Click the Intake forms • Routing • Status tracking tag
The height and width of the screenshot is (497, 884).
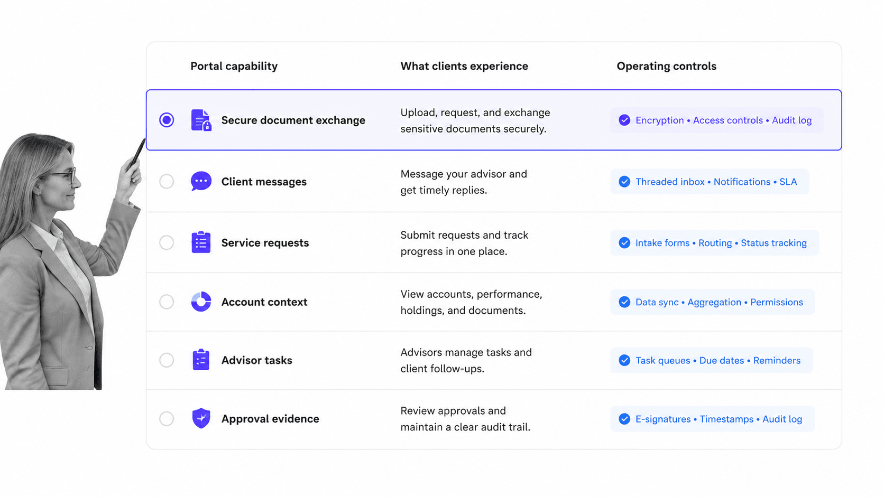click(714, 243)
